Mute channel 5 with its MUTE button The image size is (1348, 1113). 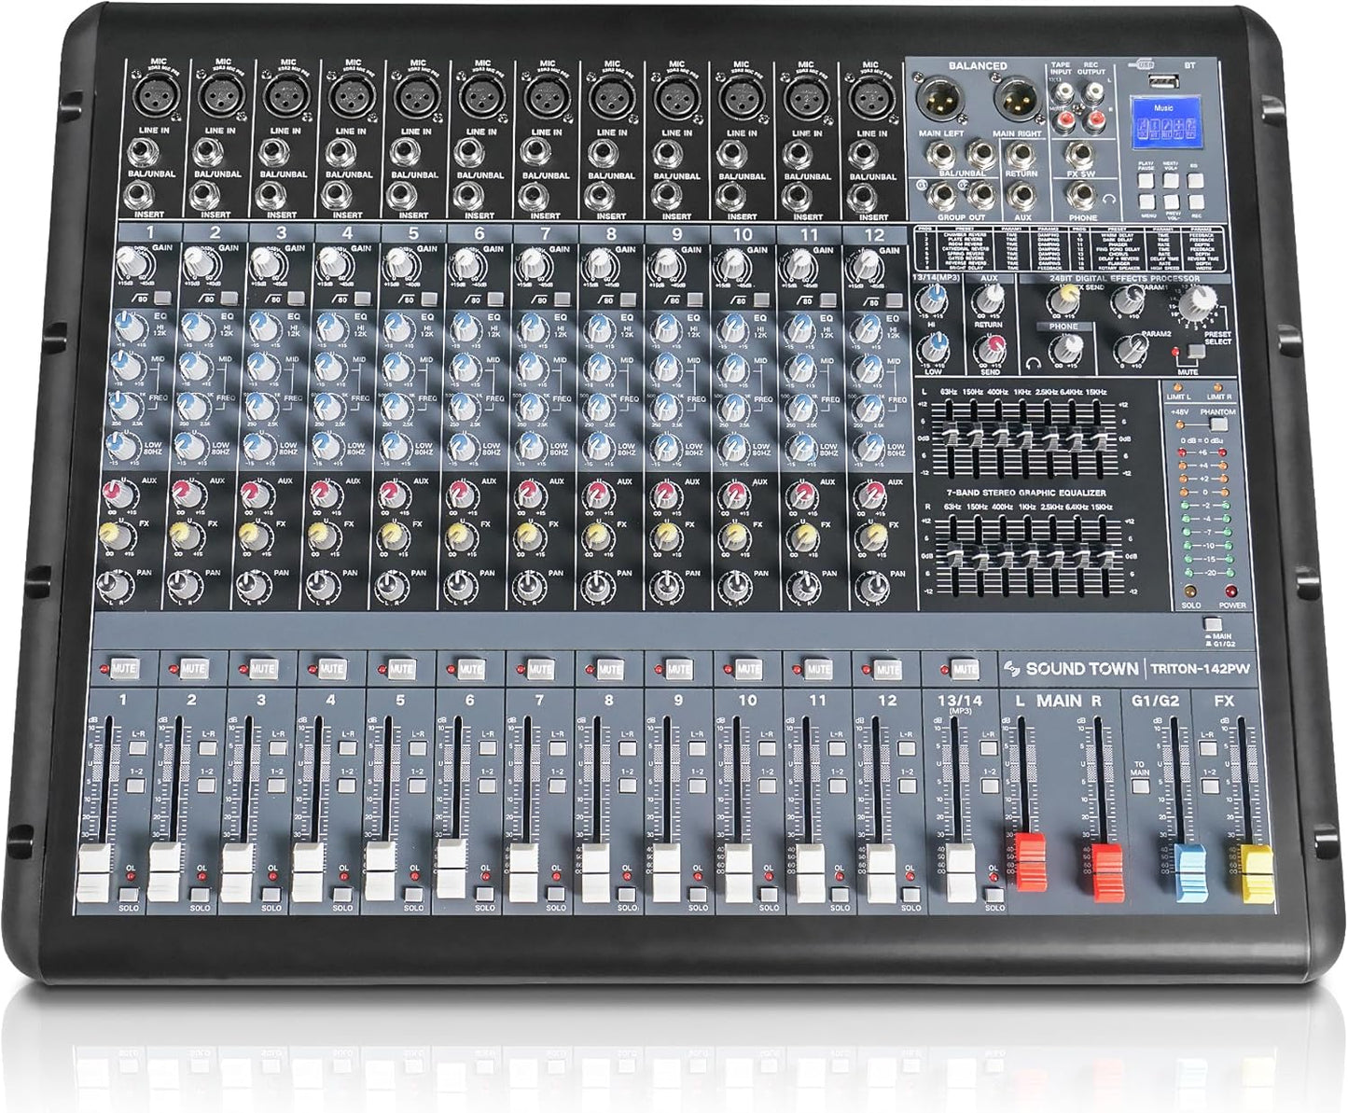pyautogui.click(x=400, y=669)
